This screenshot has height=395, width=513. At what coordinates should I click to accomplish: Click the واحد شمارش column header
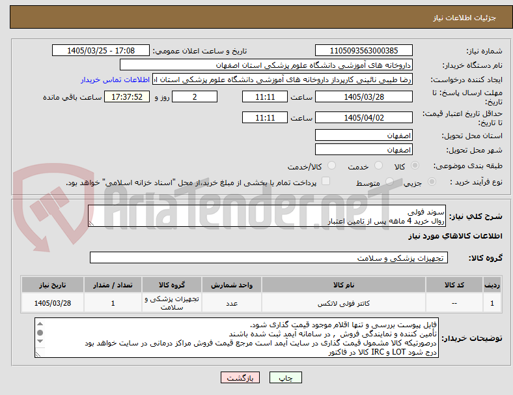pos(232,285)
